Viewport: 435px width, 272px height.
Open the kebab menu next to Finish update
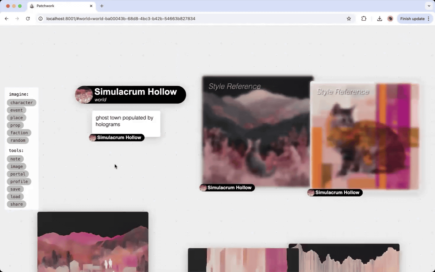coord(428,18)
